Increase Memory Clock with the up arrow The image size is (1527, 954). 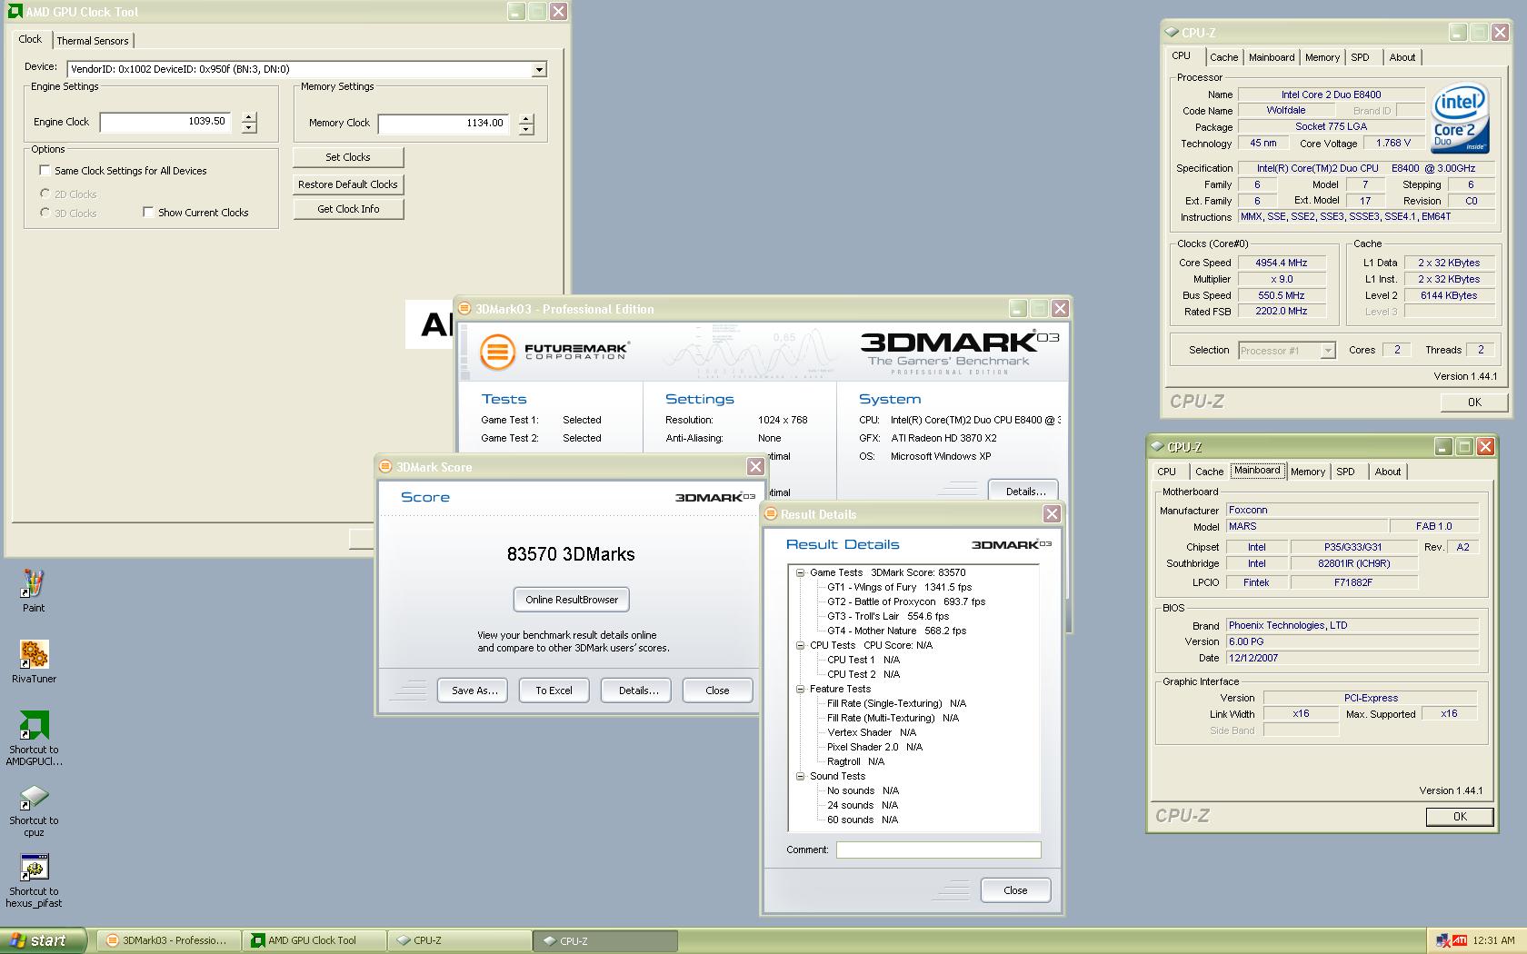coord(526,118)
